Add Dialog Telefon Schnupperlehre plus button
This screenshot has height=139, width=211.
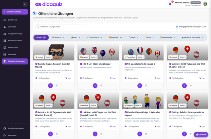click(184, 134)
